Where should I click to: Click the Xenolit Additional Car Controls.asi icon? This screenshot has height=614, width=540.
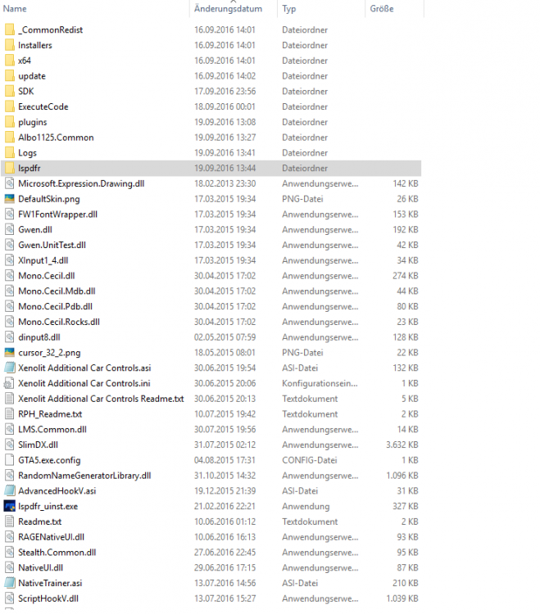9,368
